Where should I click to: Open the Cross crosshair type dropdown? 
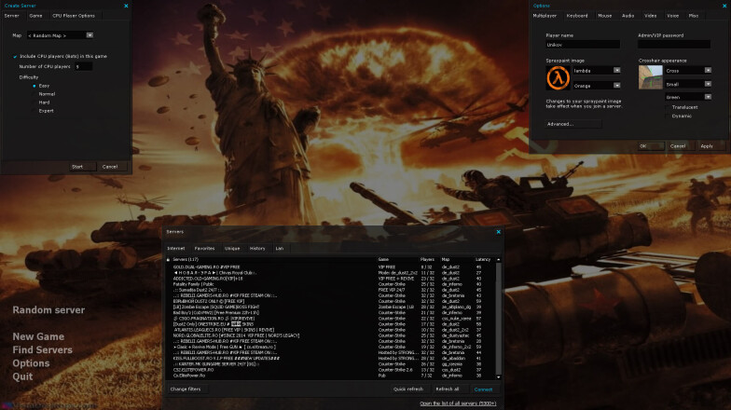coord(708,71)
